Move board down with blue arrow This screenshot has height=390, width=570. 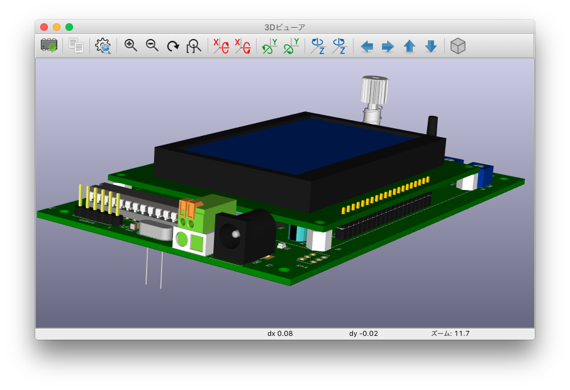431,46
